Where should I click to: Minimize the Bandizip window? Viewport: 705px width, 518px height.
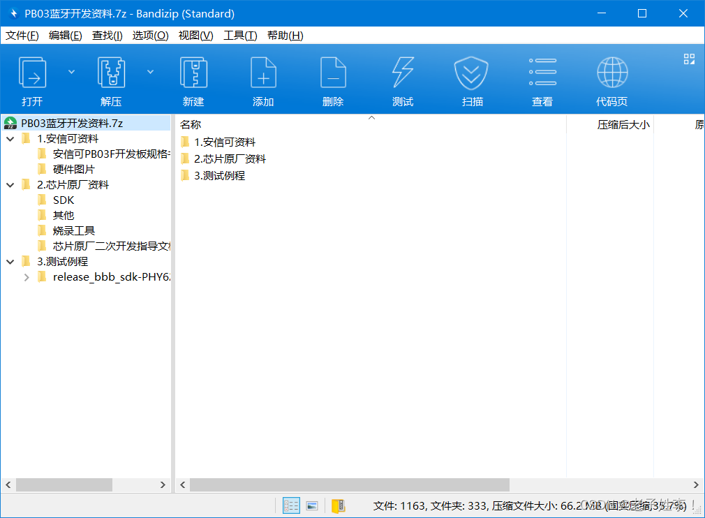point(602,13)
